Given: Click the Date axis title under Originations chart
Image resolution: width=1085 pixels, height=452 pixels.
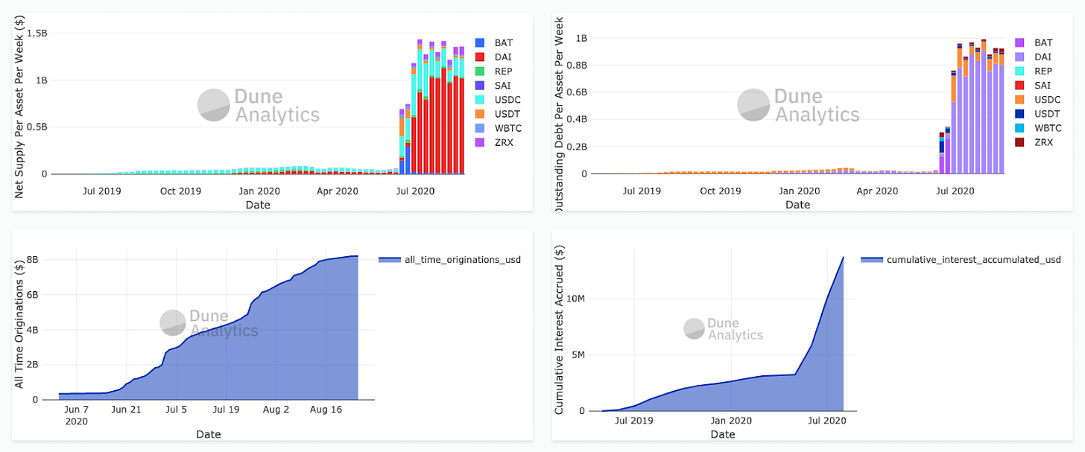Looking at the screenshot, I should 208,434.
